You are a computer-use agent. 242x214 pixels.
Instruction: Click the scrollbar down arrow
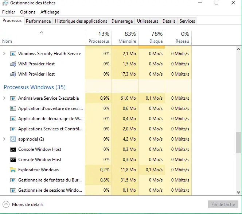pos(238,192)
